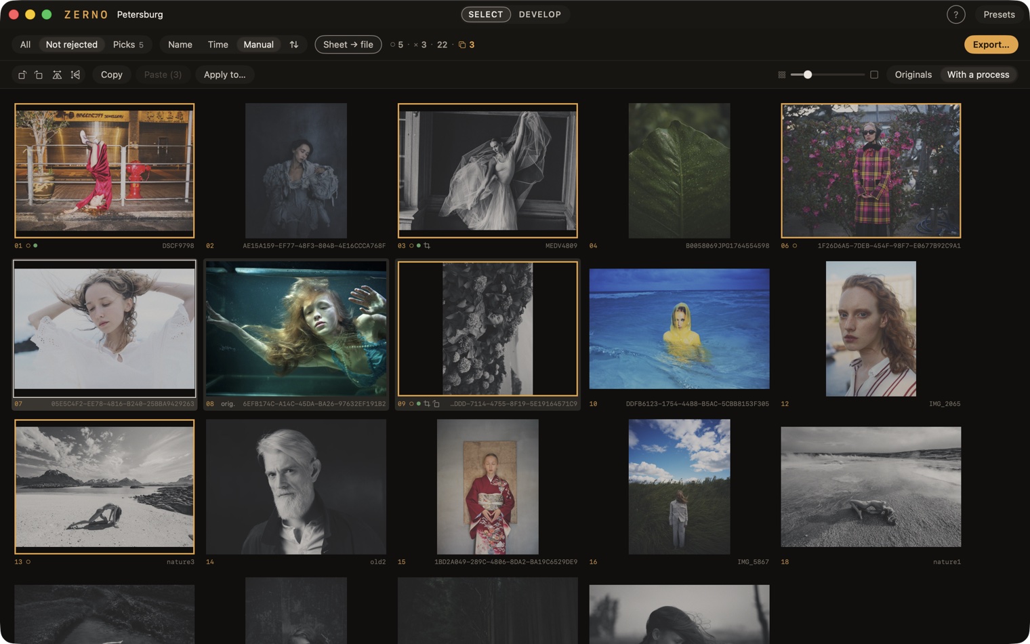Select the grass field photo IMG_5867

[680, 487]
